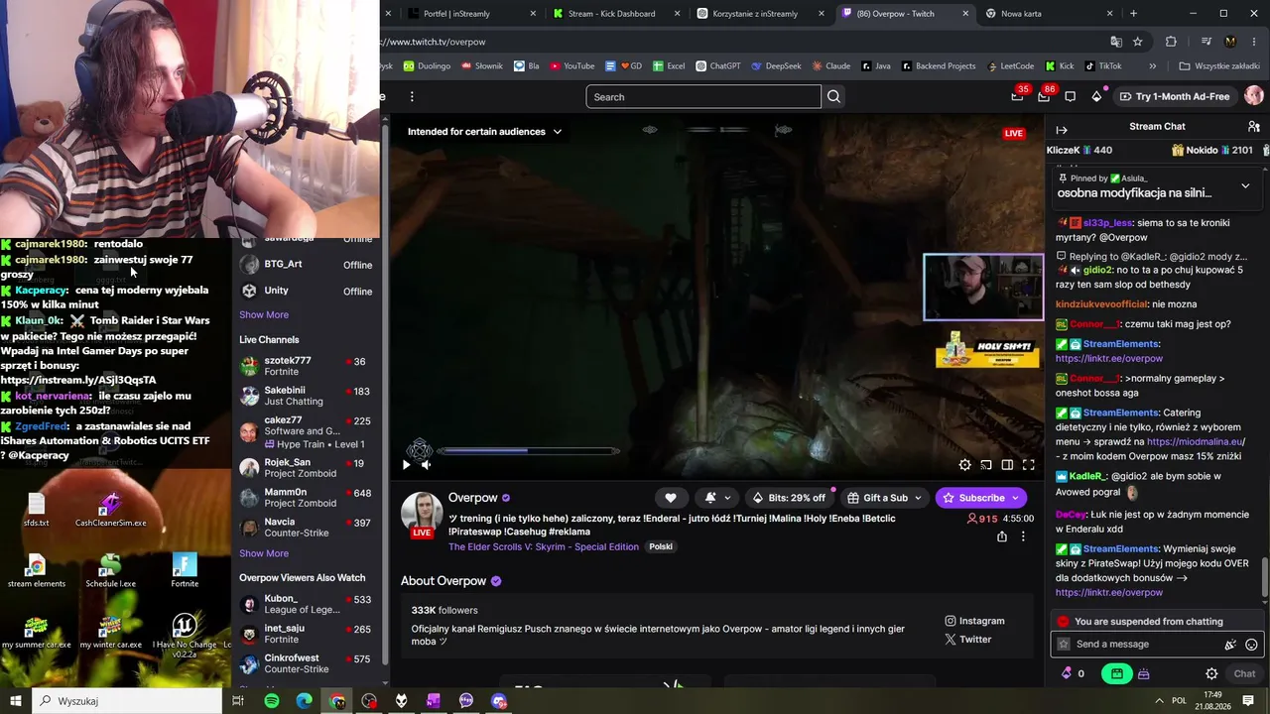This screenshot has height=714, width=1270.
Task: Expand the Intended for certain audiences notice
Action: pos(484,132)
